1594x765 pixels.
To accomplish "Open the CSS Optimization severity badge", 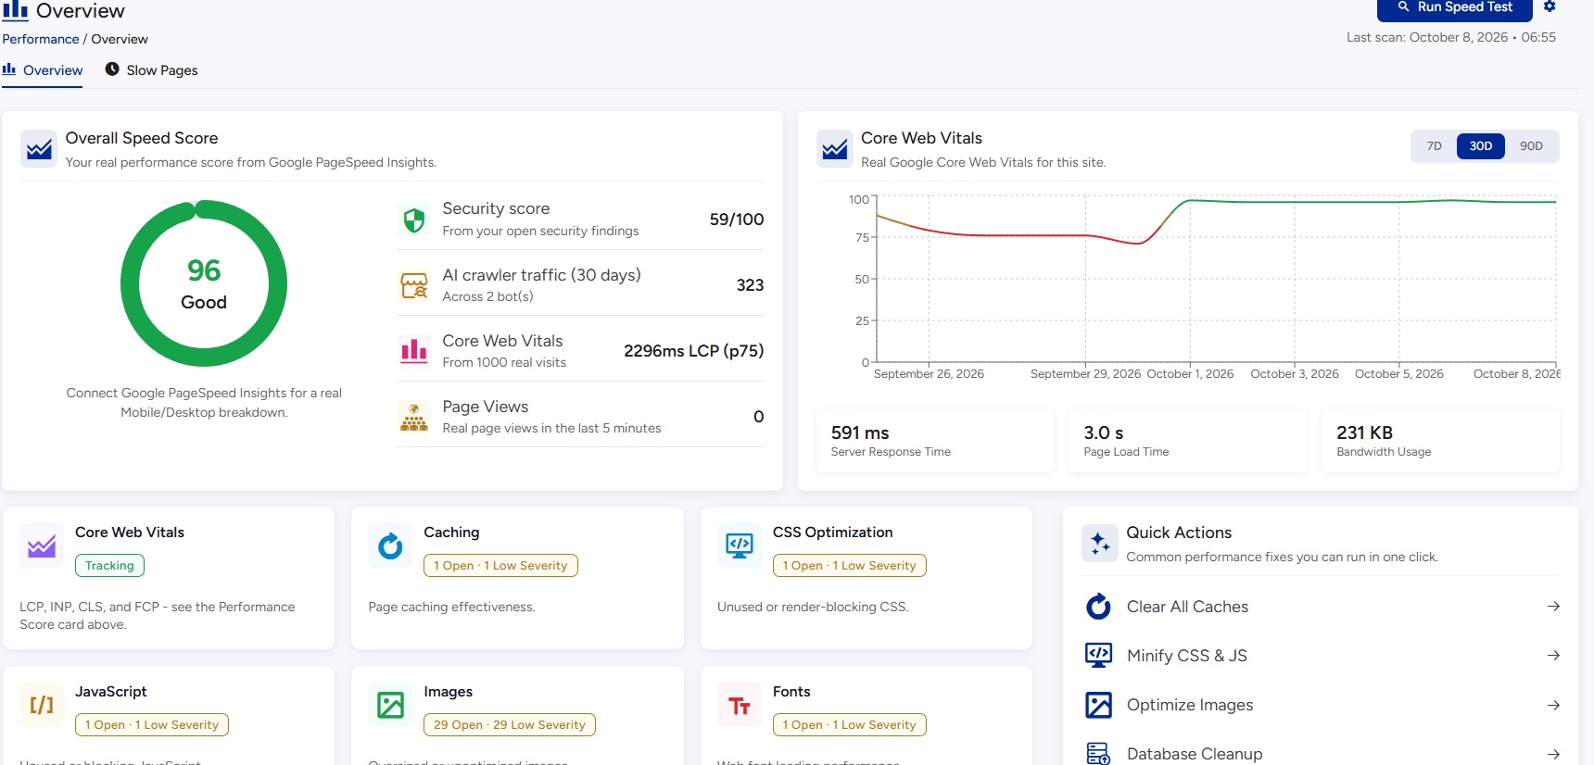I will (850, 566).
